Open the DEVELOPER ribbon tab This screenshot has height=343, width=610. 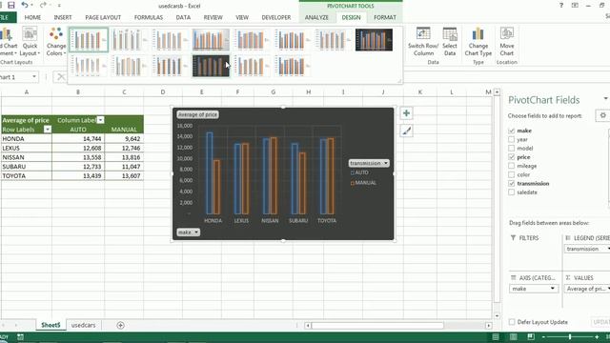click(x=276, y=17)
